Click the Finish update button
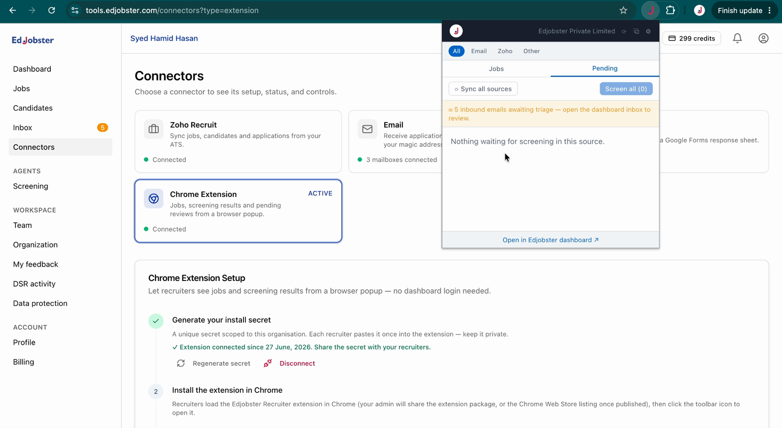Viewport: 782px width, 428px height. click(739, 10)
